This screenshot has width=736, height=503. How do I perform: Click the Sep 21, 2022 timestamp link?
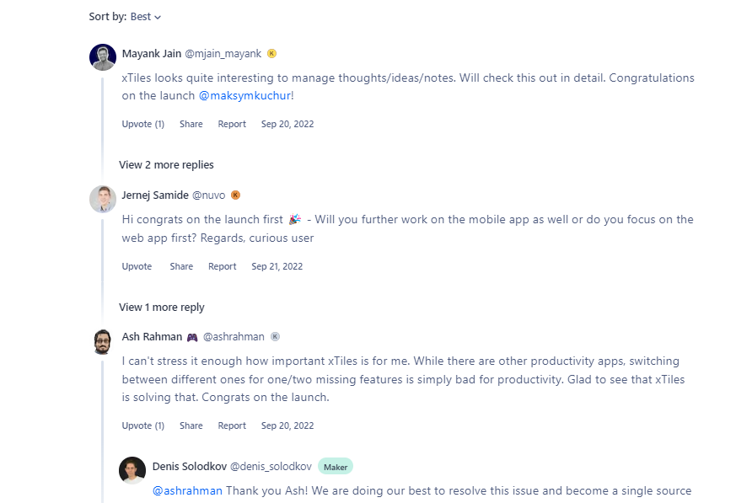click(x=277, y=266)
